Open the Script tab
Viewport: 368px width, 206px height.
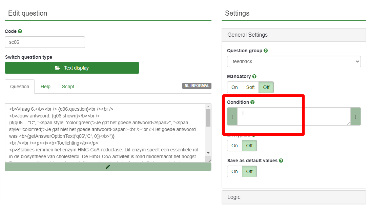click(x=68, y=87)
